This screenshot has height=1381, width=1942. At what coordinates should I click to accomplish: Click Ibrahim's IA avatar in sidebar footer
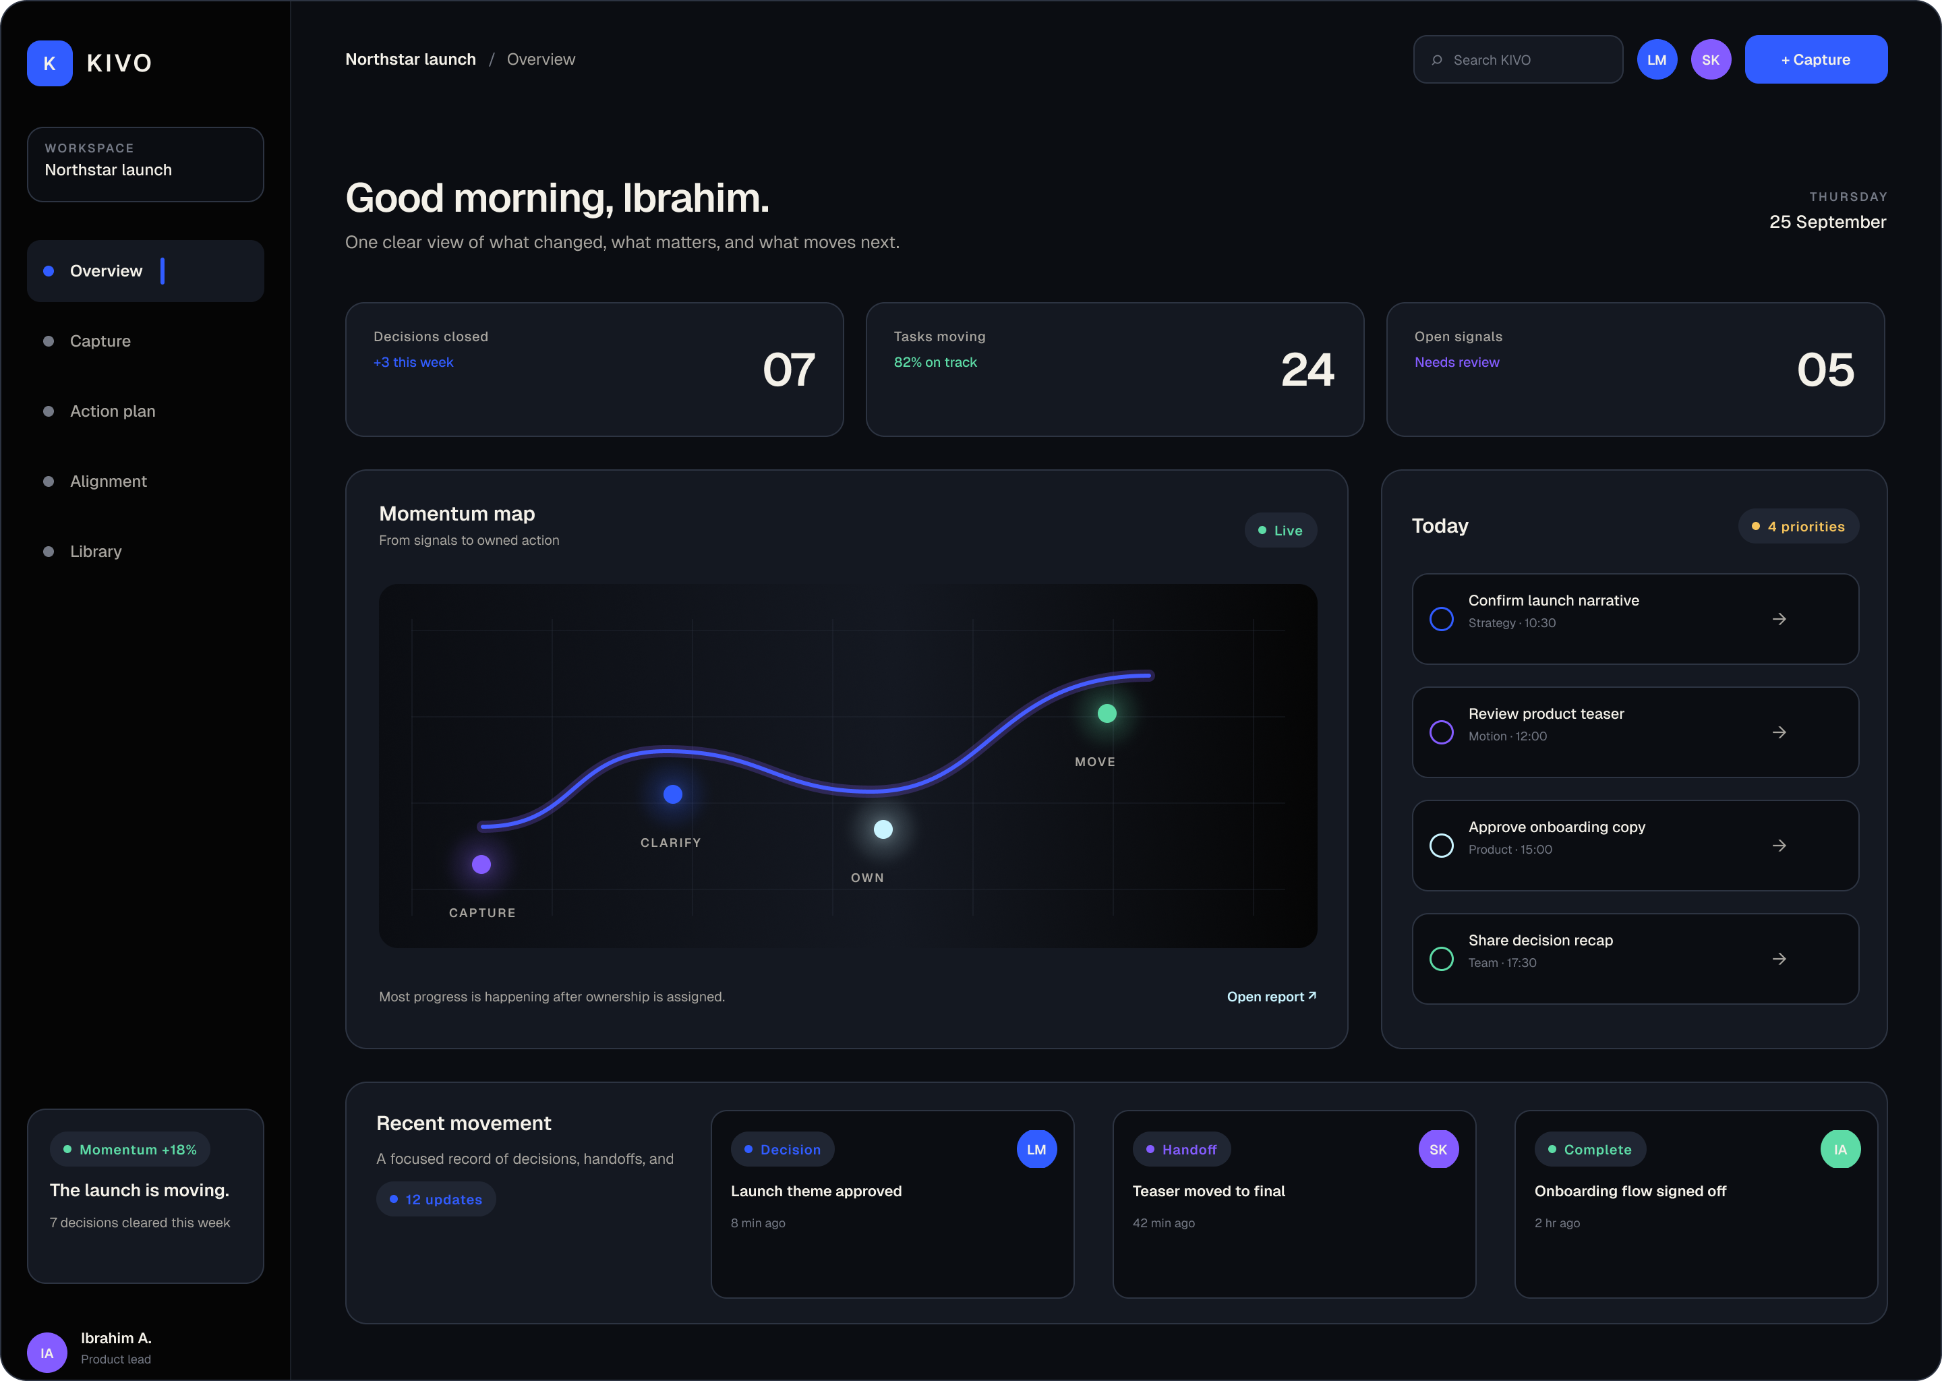(x=47, y=1352)
